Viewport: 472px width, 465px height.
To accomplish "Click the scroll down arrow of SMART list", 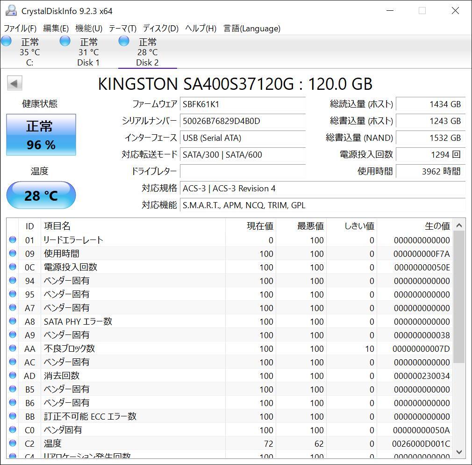I will [459, 452].
